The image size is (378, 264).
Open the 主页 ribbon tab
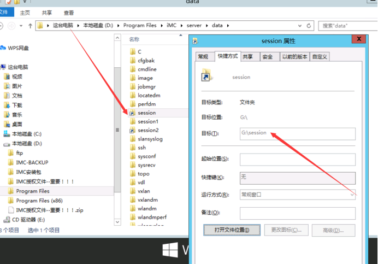25,13
